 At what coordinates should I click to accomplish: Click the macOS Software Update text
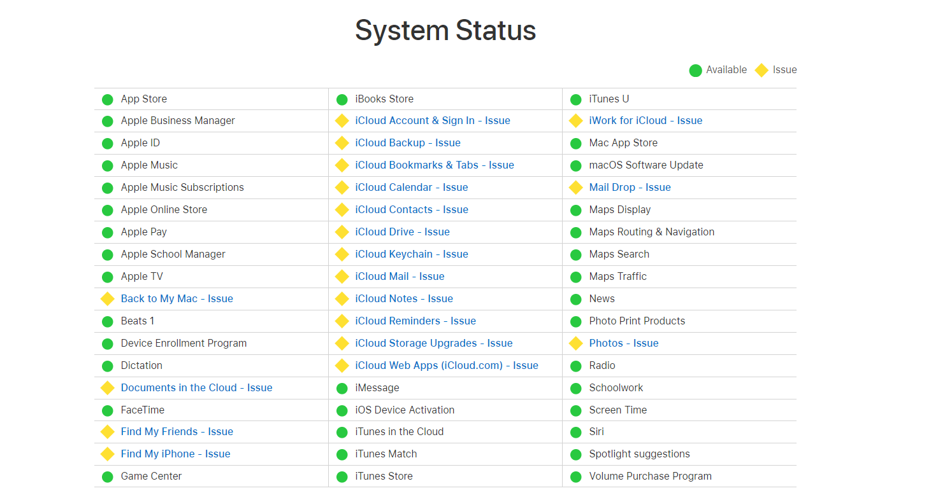point(646,165)
